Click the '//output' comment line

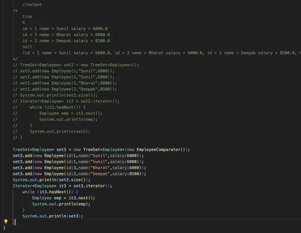pos(32,4)
